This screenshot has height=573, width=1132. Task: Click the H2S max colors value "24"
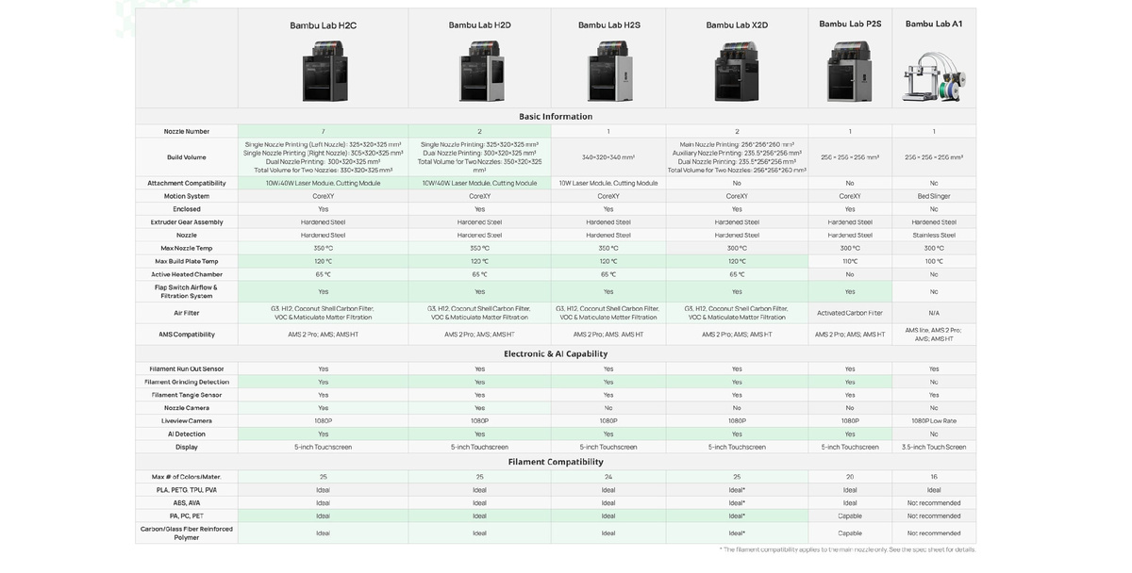point(608,477)
